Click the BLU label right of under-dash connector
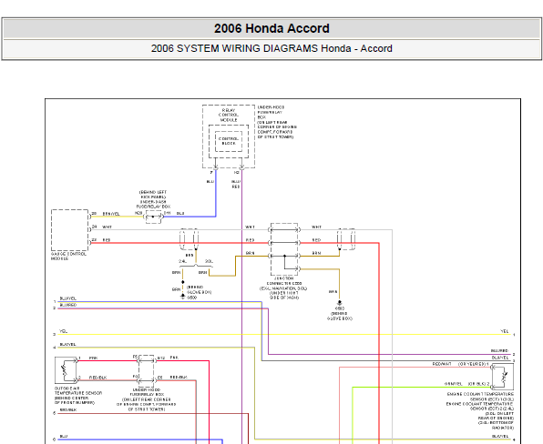 [180, 213]
